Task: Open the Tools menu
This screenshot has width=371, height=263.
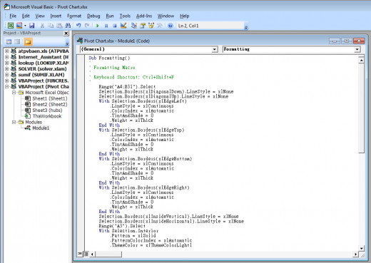Action: (125, 16)
